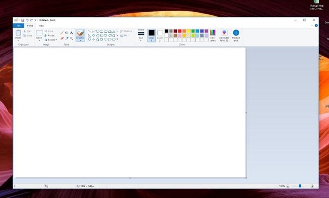Select the Text tool
329x198 pixels.
[71, 33]
